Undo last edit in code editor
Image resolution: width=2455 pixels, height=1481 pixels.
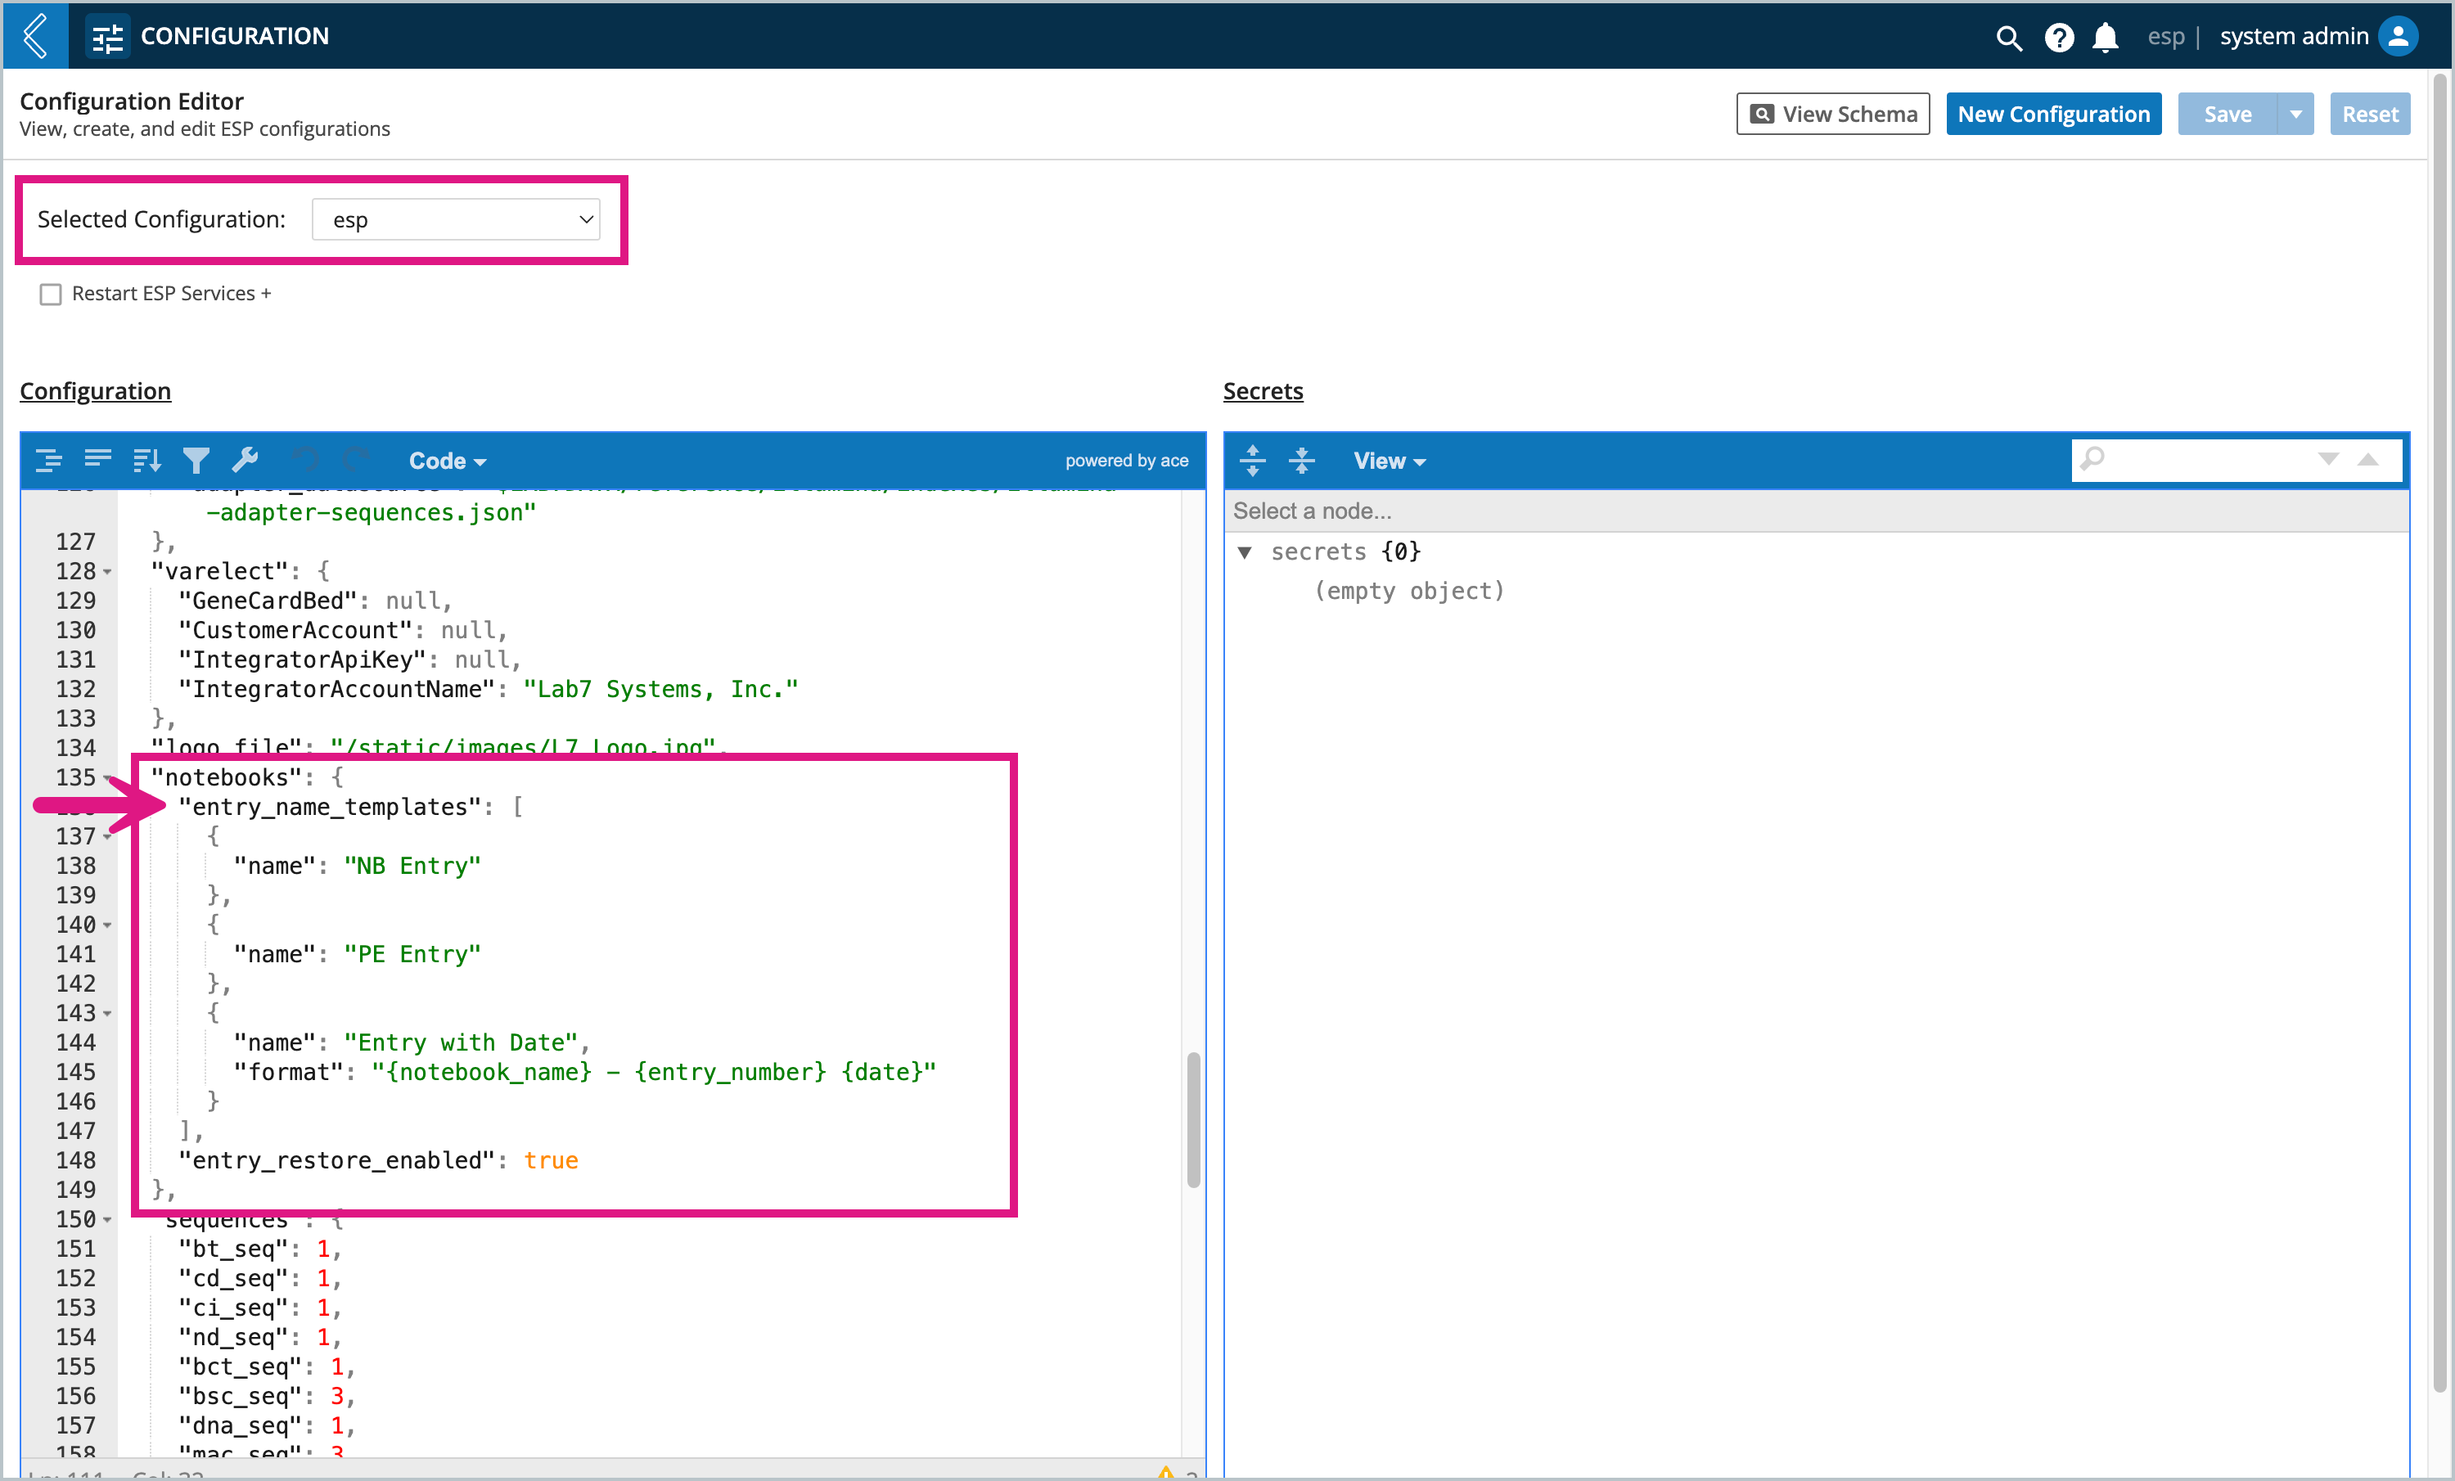[x=305, y=459]
